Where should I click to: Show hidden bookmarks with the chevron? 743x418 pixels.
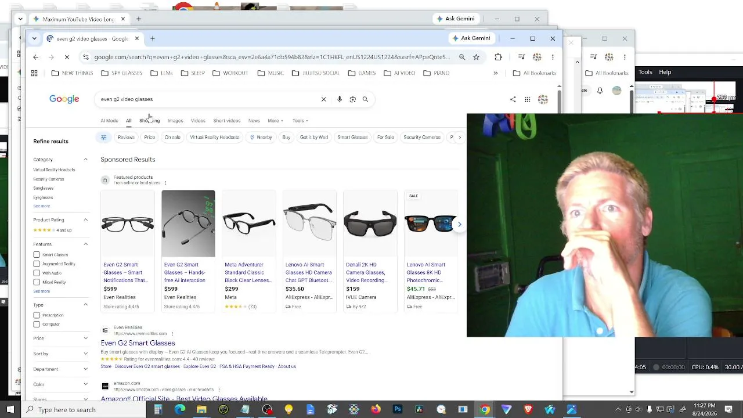coord(495,73)
